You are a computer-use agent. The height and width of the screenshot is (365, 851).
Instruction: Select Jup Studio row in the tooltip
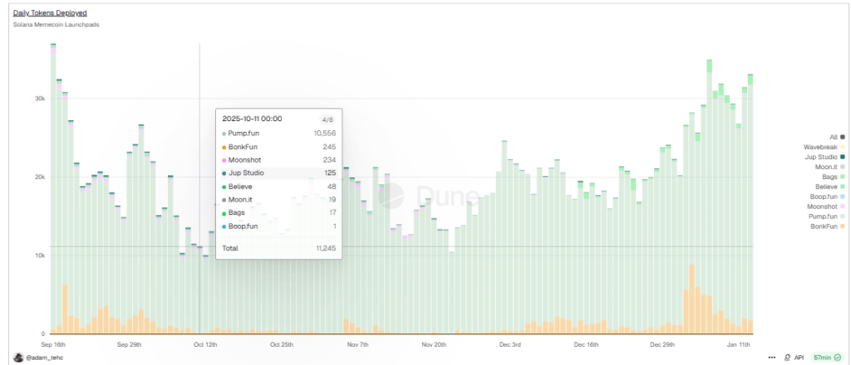(x=278, y=173)
